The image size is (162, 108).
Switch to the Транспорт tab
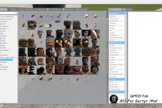click(40, 9)
